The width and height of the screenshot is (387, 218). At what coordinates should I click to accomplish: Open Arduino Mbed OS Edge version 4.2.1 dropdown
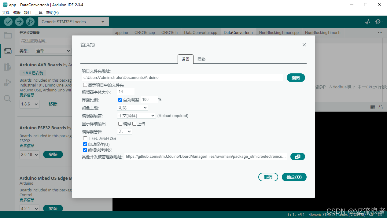point(30,209)
